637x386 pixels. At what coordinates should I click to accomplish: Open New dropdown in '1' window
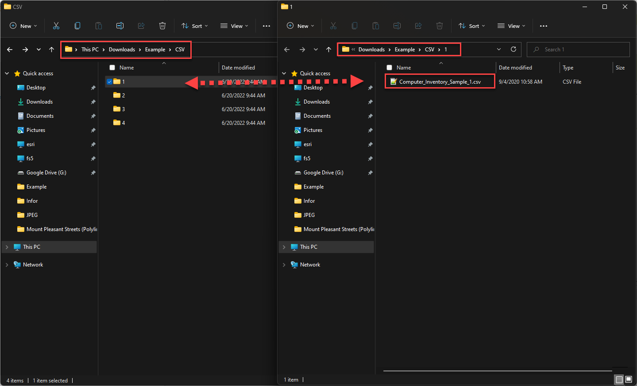(x=301, y=26)
